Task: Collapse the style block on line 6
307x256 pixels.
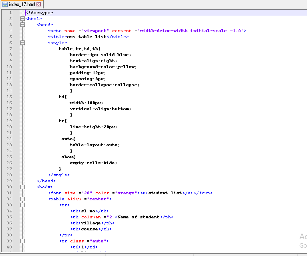Action: click(22, 43)
